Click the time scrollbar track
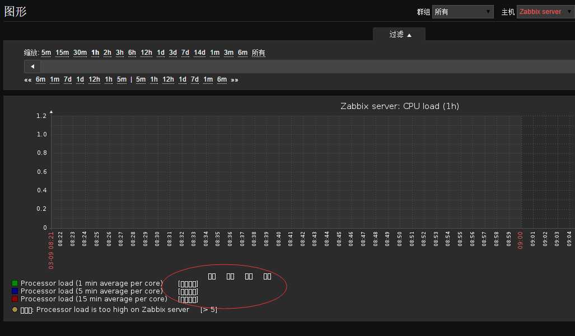Screen dimensions: 575x336 click(307, 67)
